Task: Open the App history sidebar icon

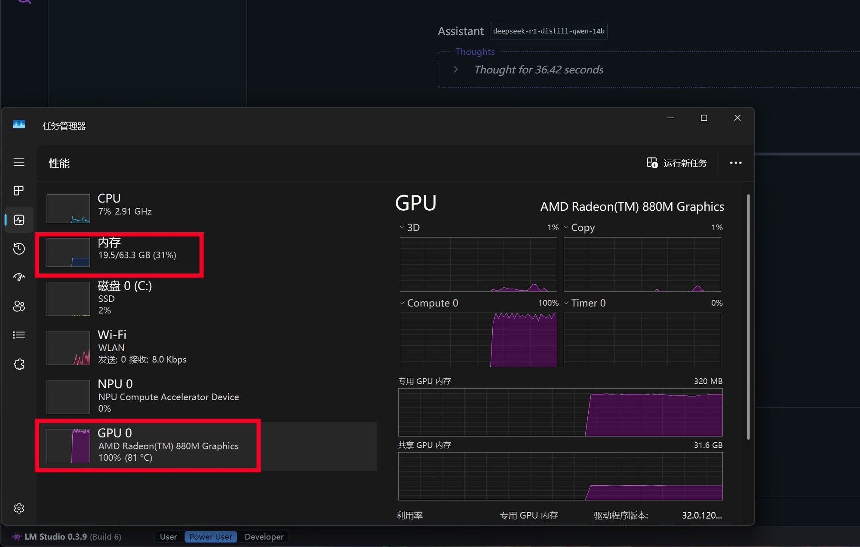Action: (x=19, y=249)
